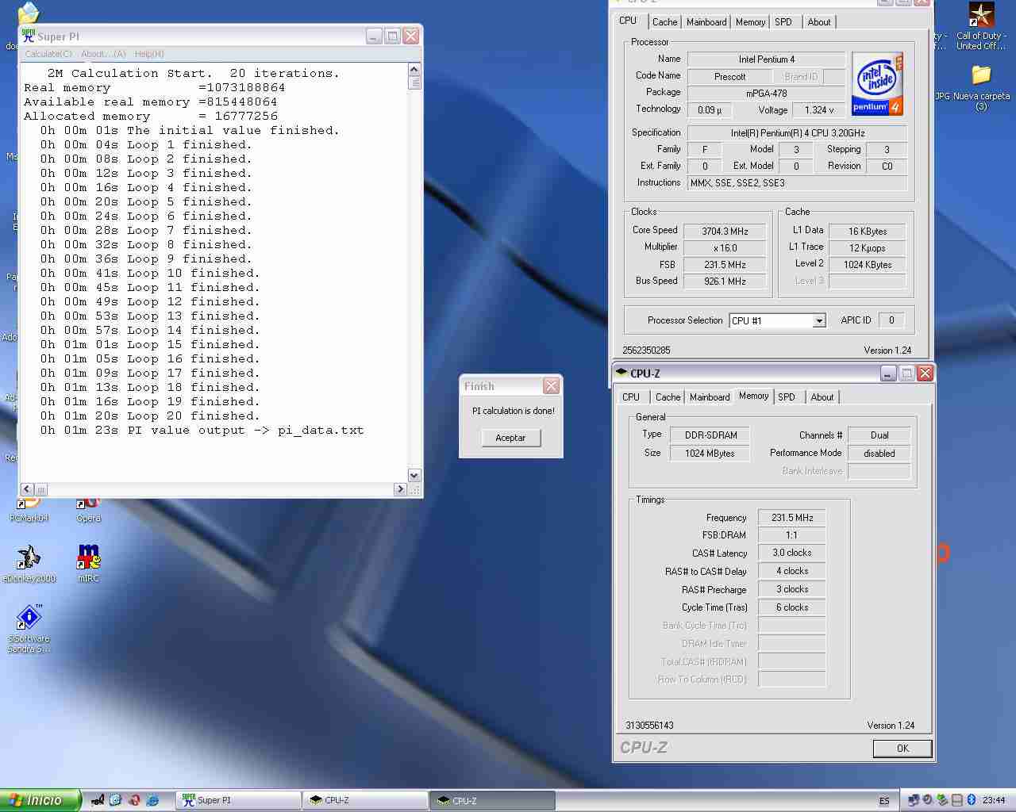Open the Nueva carpeta (3) folder
This screenshot has height=812, width=1016.
(x=982, y=76)
